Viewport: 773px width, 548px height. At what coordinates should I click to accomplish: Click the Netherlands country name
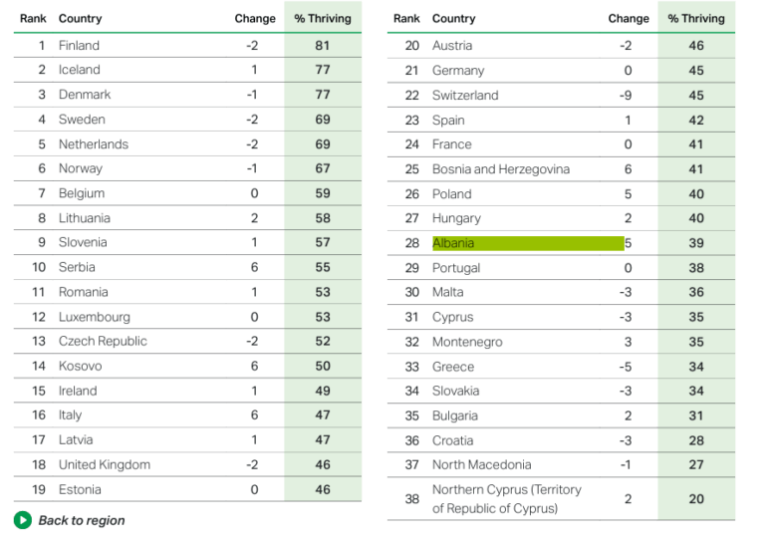[93, 144]
